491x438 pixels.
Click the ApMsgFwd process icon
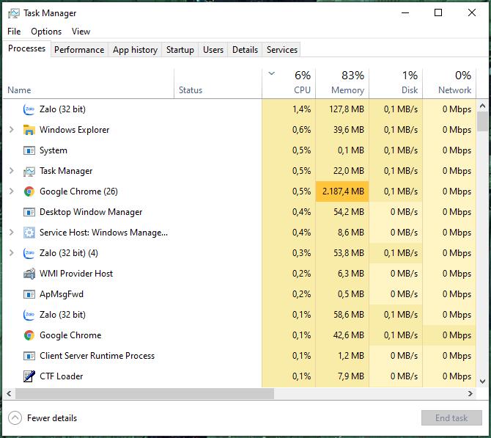click(29, 294)
